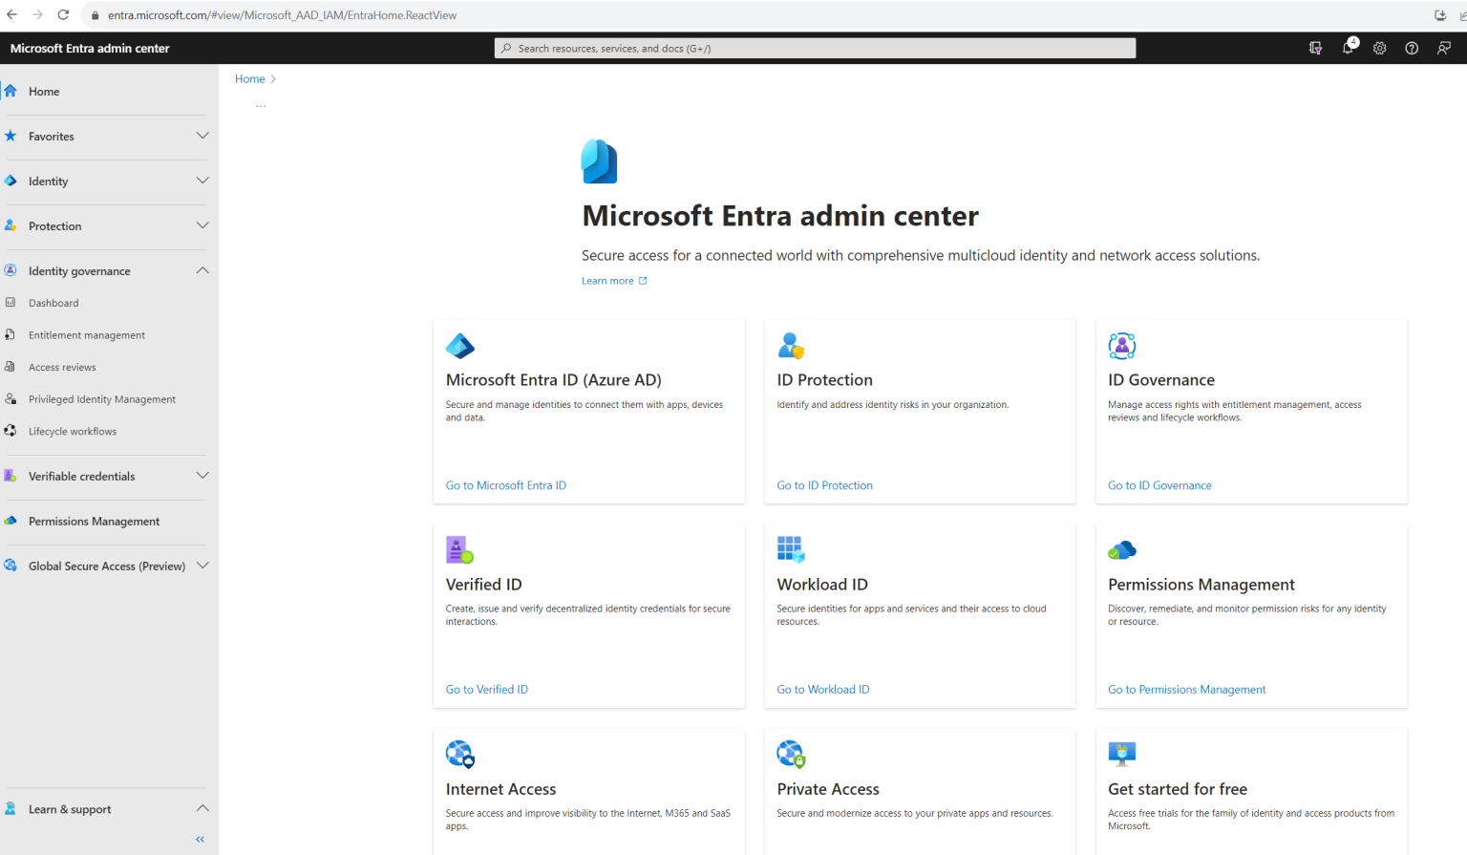Click the Learn more link
Viewport: 1467px width, 855px height.
click(x=607, y=280)
